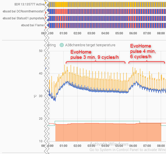Viewport: 166px width, 154px height.
Task: Click the orange shaded heating area in chart
Action: pos(107,132)
